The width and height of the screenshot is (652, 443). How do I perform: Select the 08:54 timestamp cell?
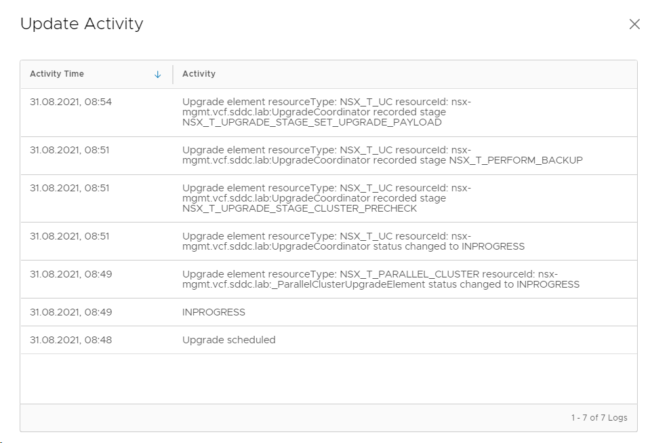tap(70, 102)
